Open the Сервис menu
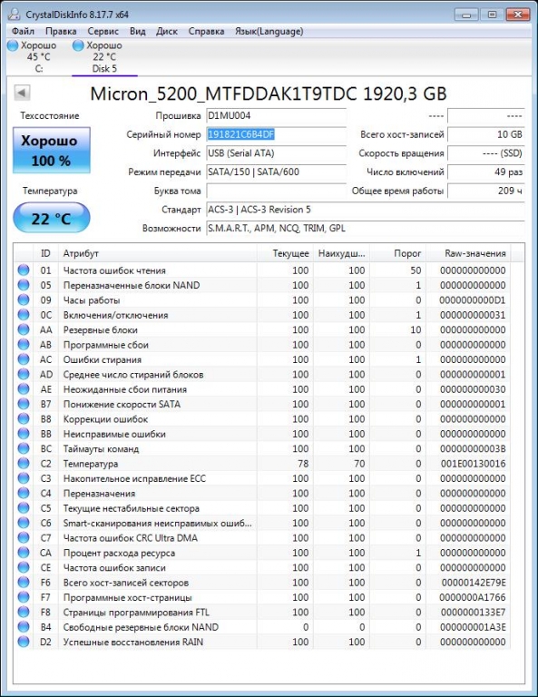 click(103, 32)
